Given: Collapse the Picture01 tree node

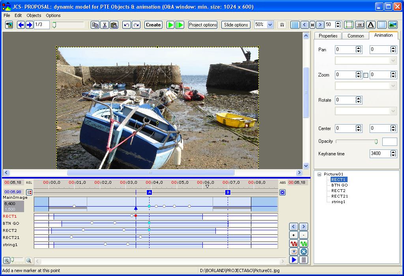Looking at the screenshot, I should (x=319, y=174).
